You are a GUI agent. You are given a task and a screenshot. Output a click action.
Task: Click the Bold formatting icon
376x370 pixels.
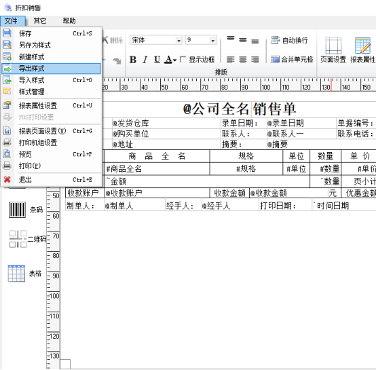(133, 60)
